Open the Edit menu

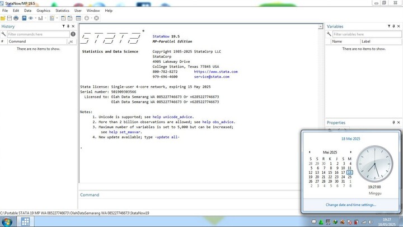click(x=16, y=11)
